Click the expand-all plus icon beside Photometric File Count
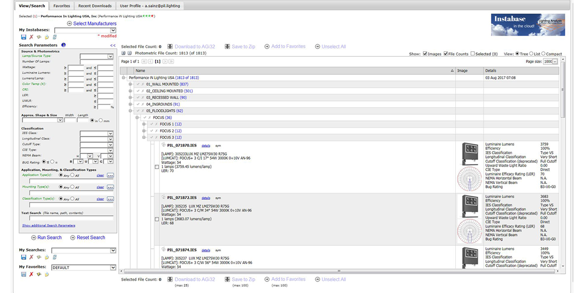584x293 pixels. tap(123, 53)
